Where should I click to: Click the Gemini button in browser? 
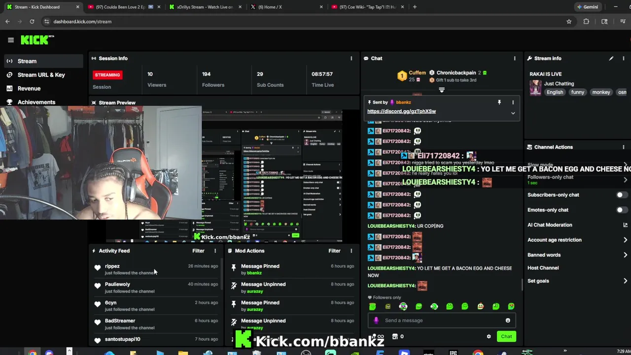pyautogui.click(x=588, y=7)
